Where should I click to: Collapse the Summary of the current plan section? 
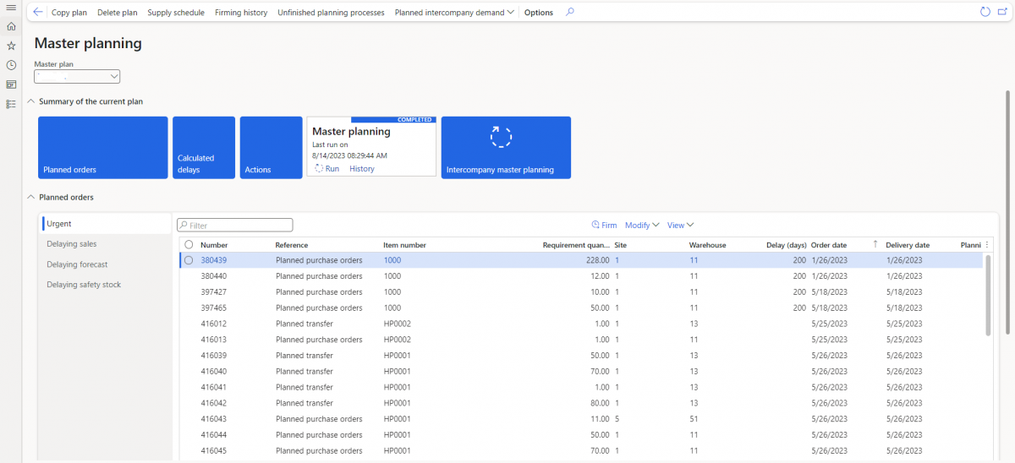point(32,101)
